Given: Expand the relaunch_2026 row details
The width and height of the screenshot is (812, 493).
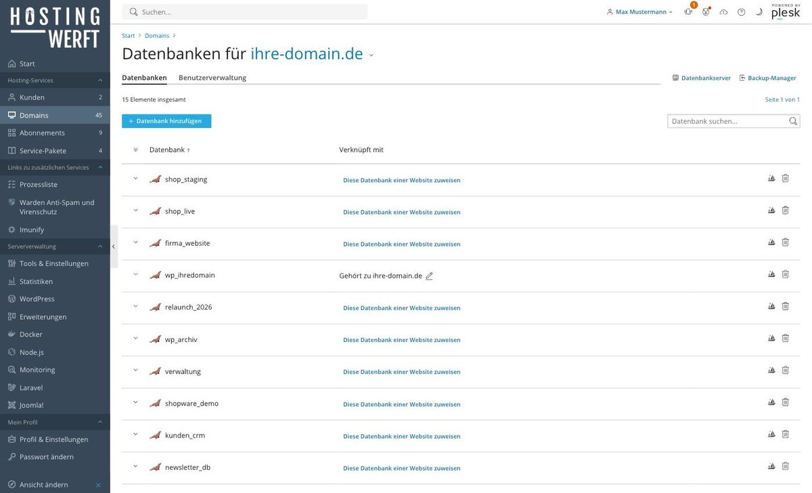Looking at the screenshot, I should (x=135, y=306).
